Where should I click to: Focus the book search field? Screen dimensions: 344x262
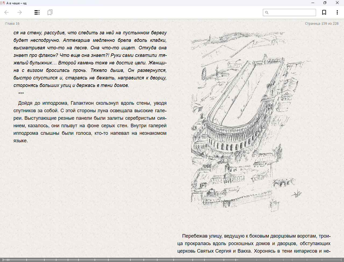292,13
